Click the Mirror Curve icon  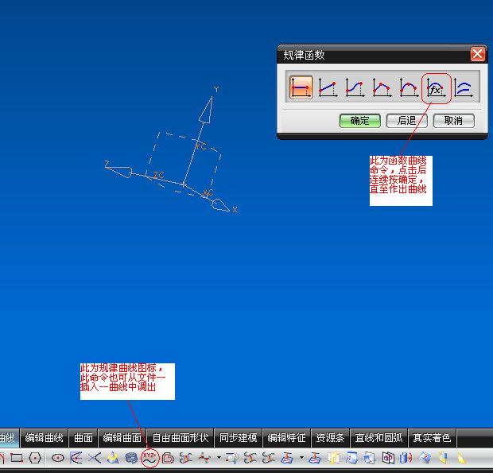click(x=388, y=458)
